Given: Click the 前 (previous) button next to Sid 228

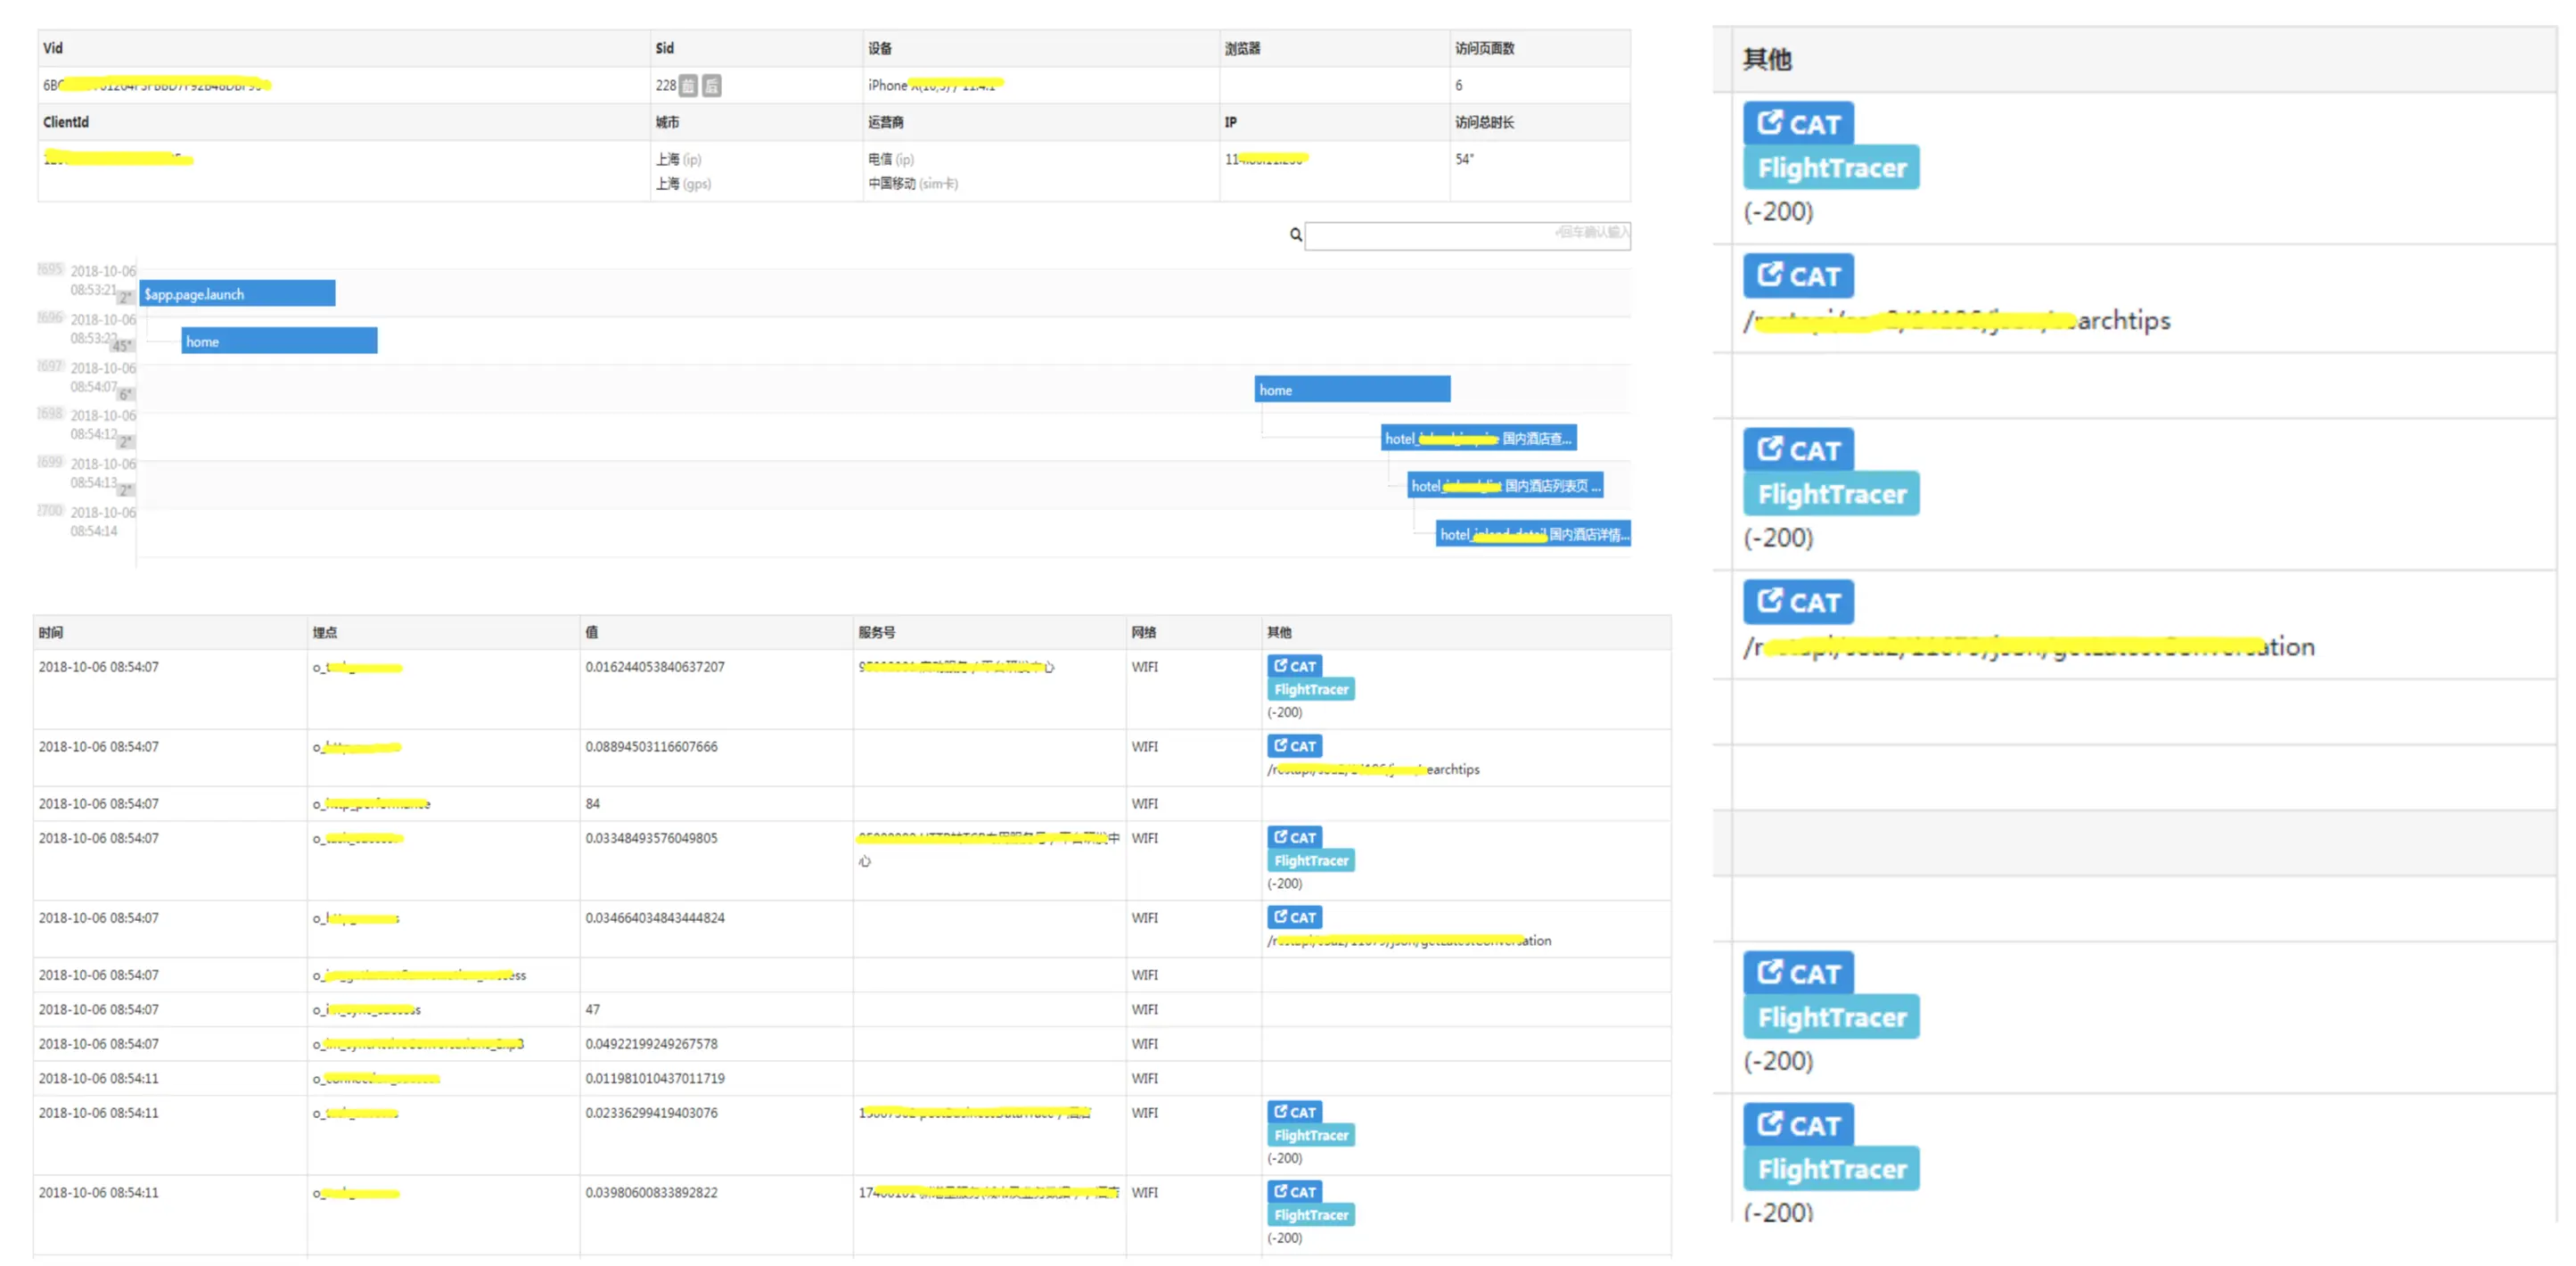Looking at the screenshot, I should [x=688, y=86].
